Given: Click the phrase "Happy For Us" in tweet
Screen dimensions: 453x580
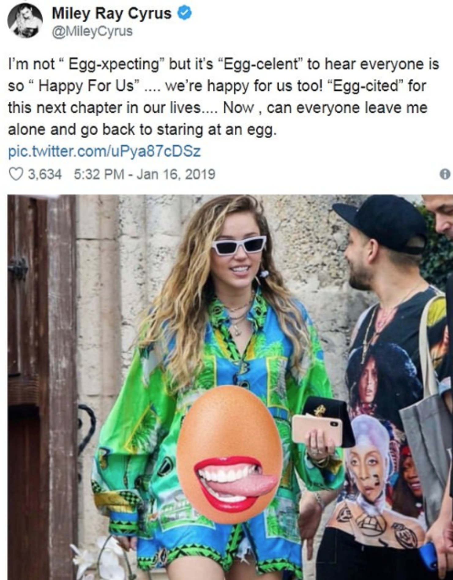Looking at the screenshot, I should coord(87,86).
